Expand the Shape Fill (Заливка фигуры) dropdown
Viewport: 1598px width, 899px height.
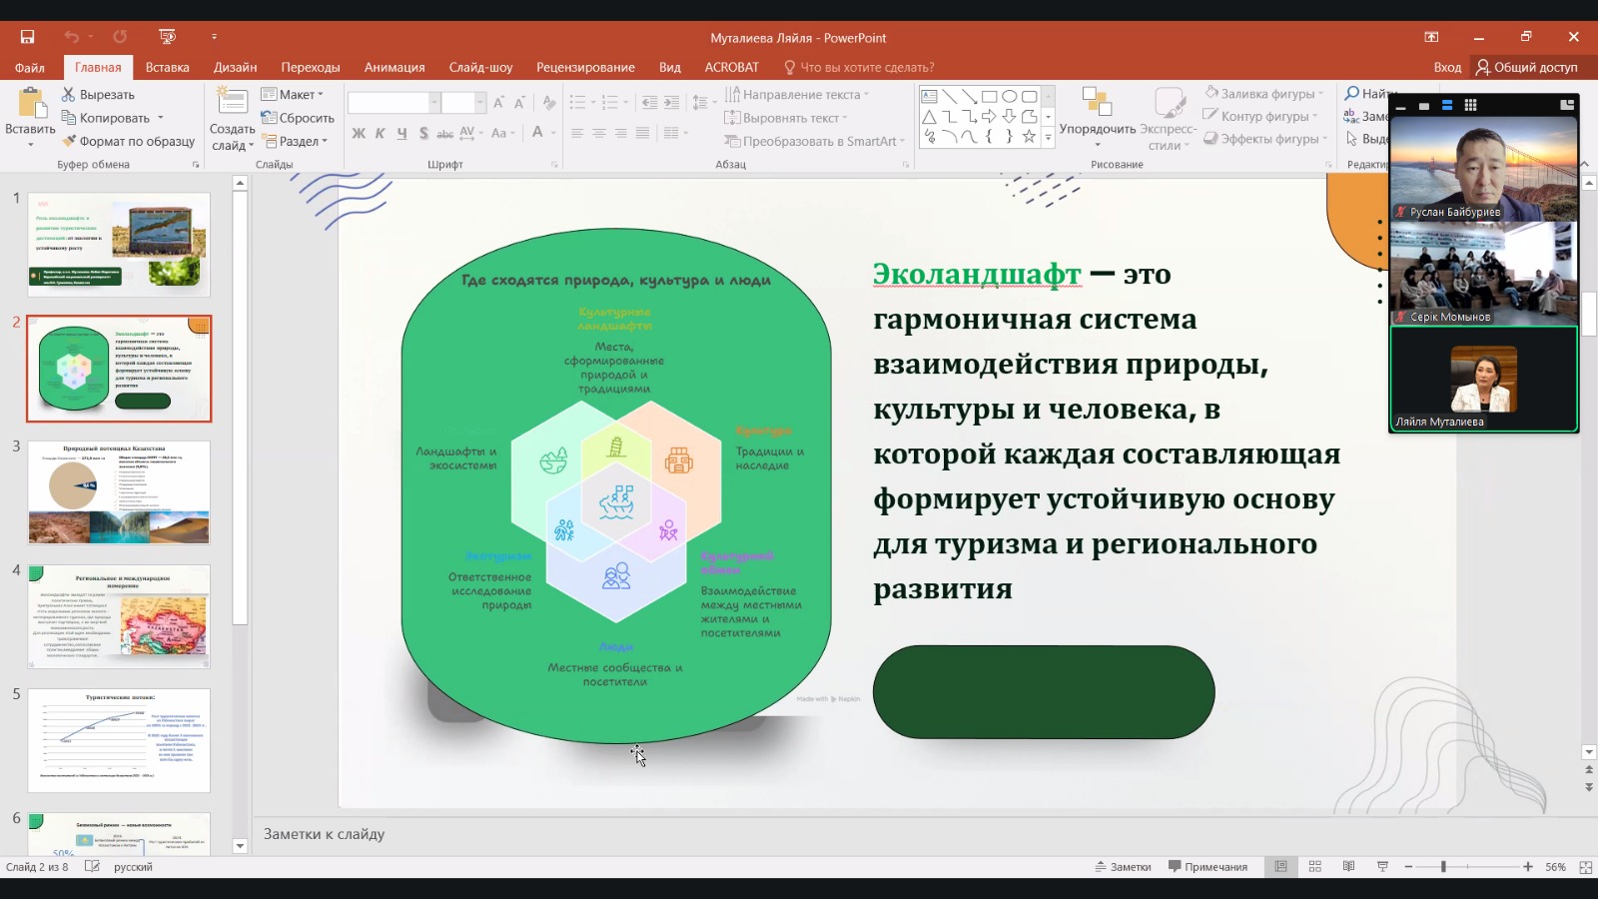pyautogui.click(x=1263, y=93)
